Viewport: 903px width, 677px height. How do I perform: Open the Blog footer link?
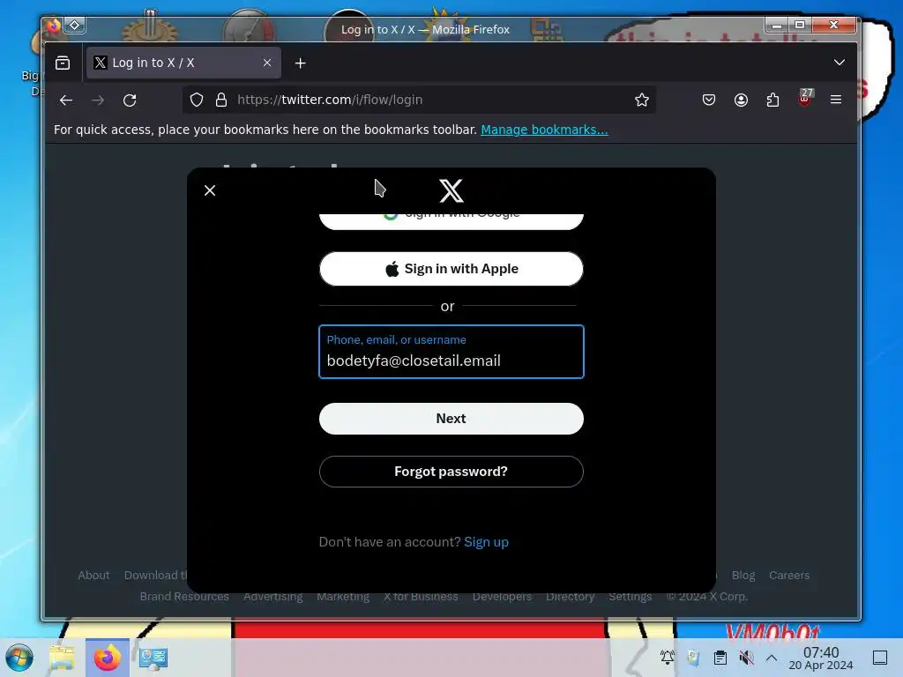[x=743, y=575]
